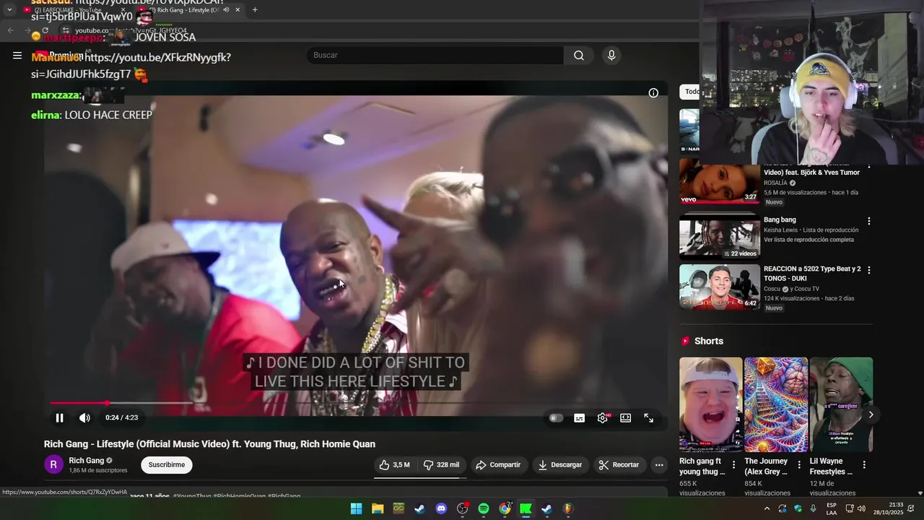Open Spotify from the taskbar
924x520 pixels.
[x=484, y=508]
